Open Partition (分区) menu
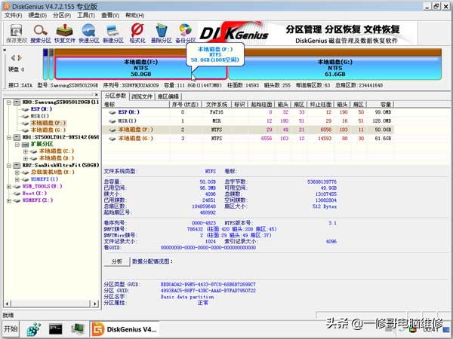453x339 pixels. pos(62,15)
